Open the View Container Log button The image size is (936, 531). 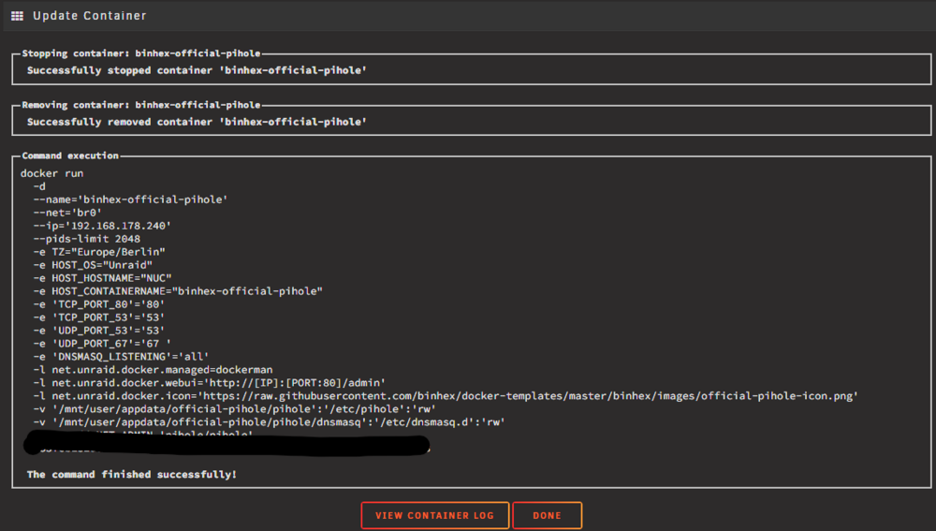[x=434, y=515]
